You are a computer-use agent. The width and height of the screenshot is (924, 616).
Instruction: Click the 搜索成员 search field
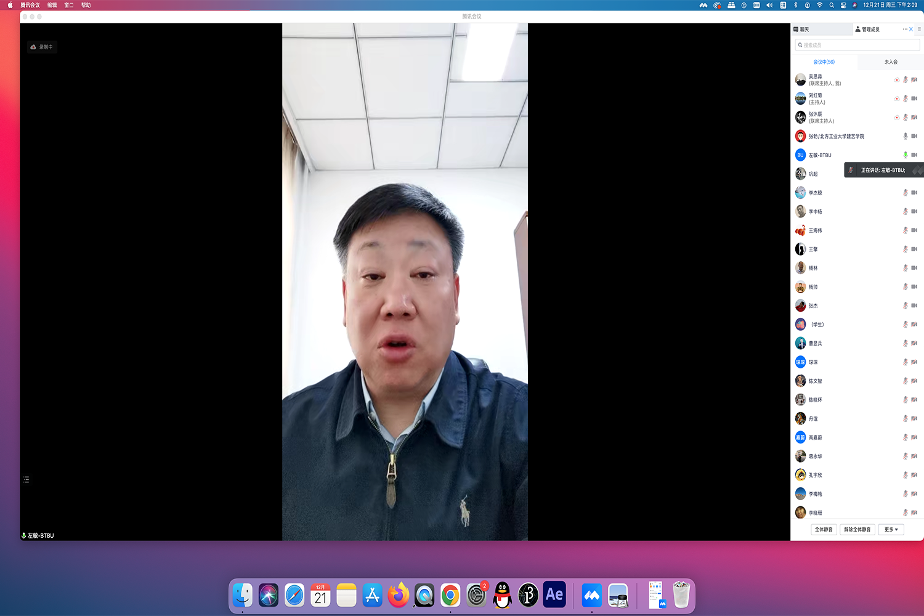857,45
